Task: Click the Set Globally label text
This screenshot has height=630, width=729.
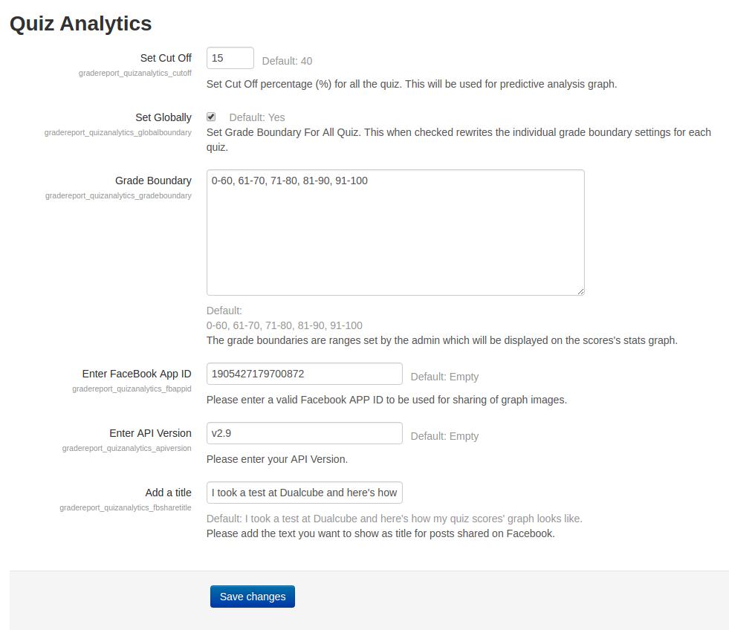Action: (x=163, y=117)
